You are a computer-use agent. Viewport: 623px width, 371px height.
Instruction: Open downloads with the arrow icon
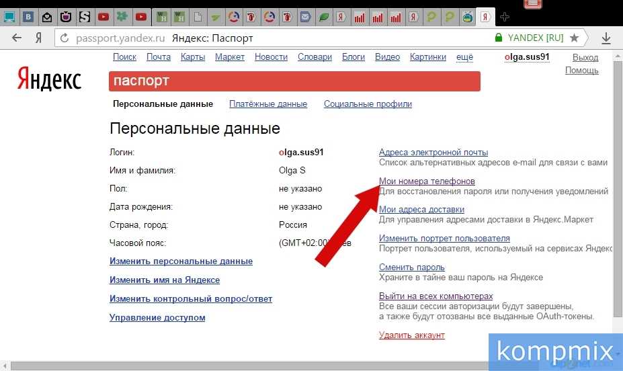pyautogui.click(x=606, y=38)
